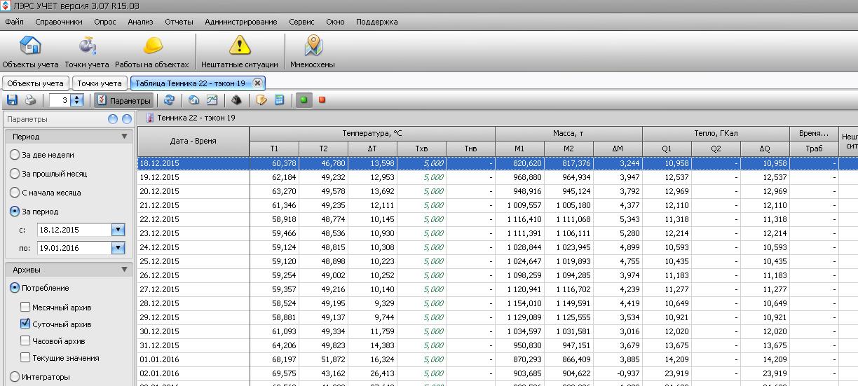
Task: Open the Анализ menu
Action: [x=140, y=22]
